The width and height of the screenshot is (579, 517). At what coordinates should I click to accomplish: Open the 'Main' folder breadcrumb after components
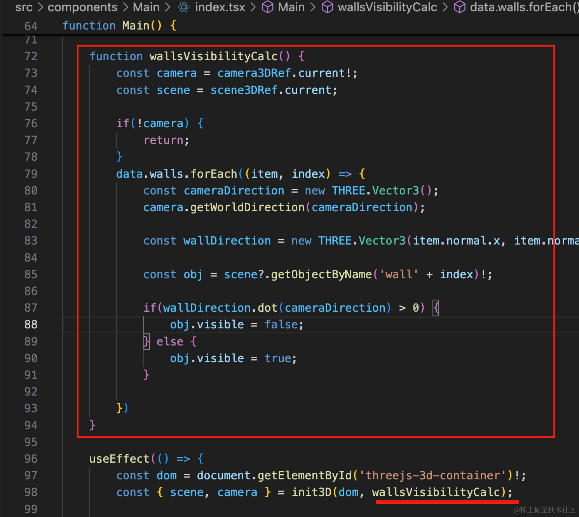tap(146, 7)
